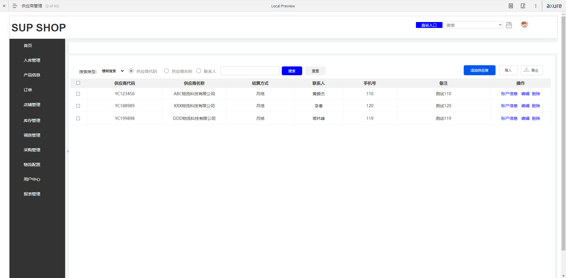The height and width of the screenshot is (278, 566).
Task: Open 入库管理 in the sidebar
Action: coord(32,60)
